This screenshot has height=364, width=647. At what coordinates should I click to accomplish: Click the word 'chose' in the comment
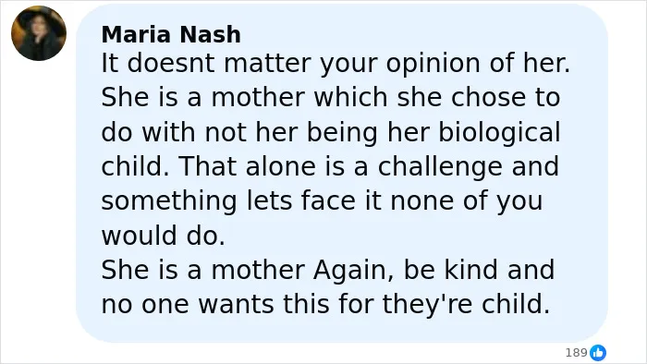point(489,98)
